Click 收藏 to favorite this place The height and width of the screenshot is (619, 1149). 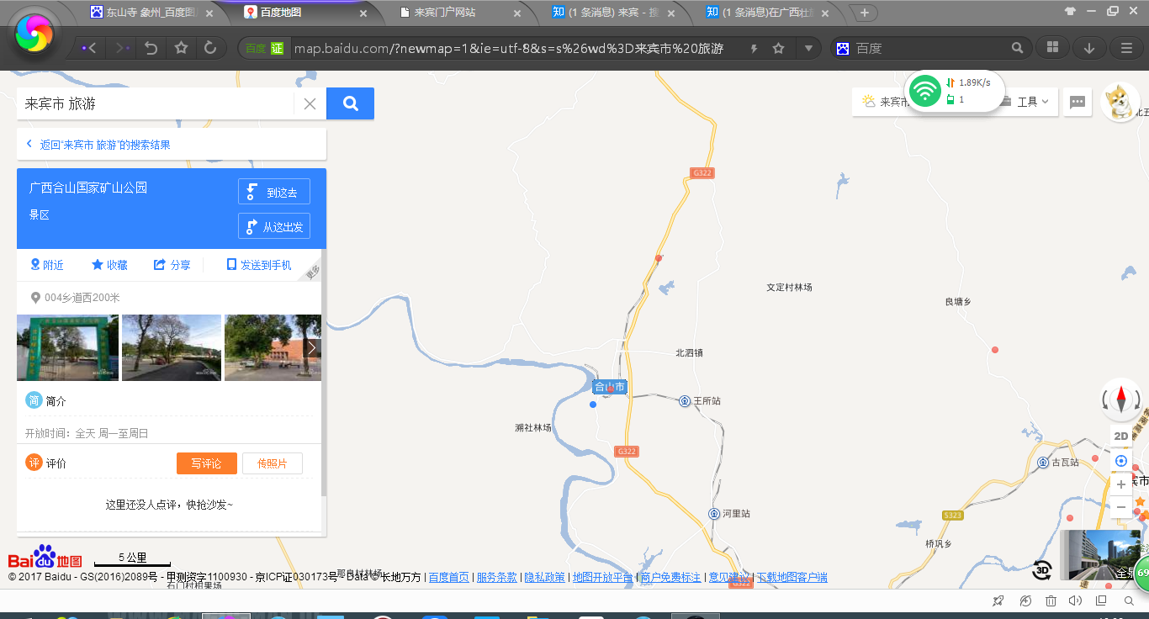(x=110, y=265)
